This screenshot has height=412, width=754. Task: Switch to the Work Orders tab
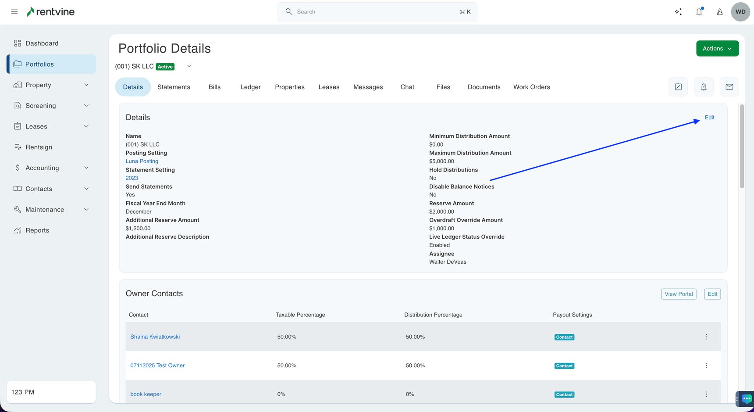[x=531, y=87]
